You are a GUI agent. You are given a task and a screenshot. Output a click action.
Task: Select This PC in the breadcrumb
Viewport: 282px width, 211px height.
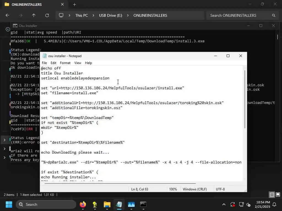point(82,15)
